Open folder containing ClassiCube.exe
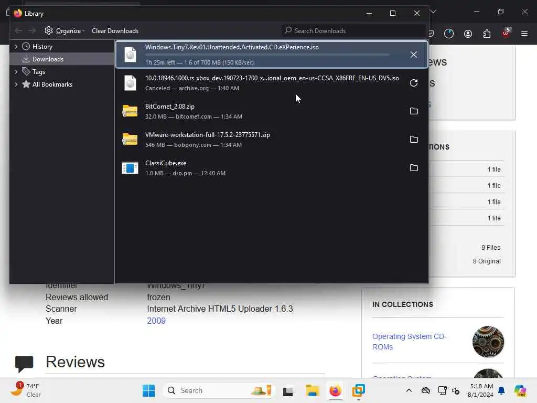The width and height of the screenshot is (537, 403). tap(414, 168)
